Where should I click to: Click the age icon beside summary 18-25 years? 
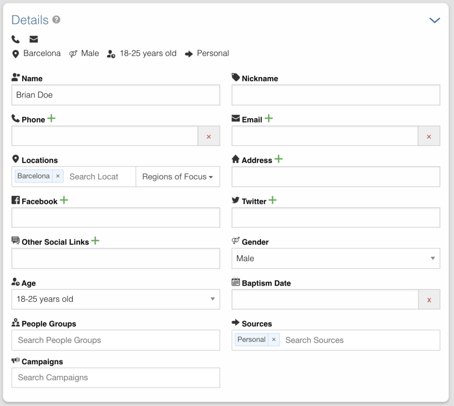(111, 54)
